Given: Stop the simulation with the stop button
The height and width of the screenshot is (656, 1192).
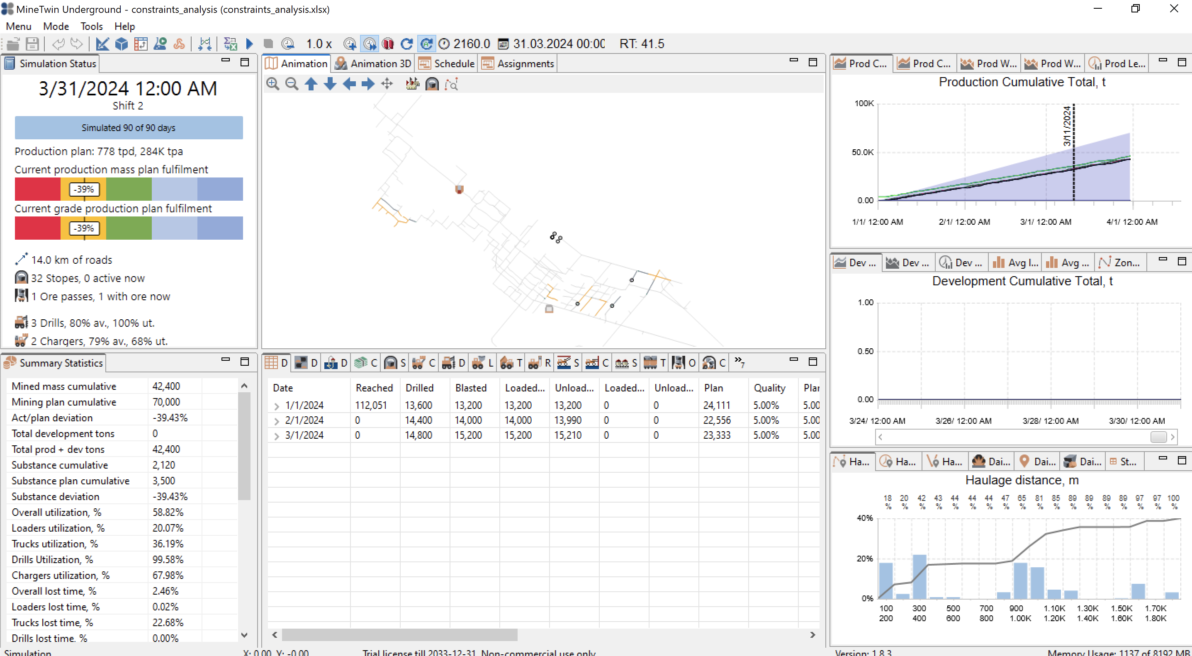Looking at the screenshot, I should [x=268, y=44].
